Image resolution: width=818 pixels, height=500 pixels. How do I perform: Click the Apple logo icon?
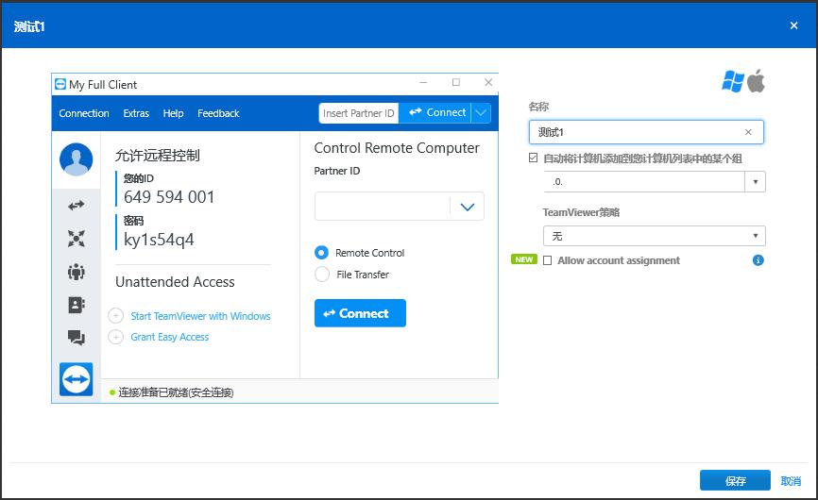coord(756,81)
